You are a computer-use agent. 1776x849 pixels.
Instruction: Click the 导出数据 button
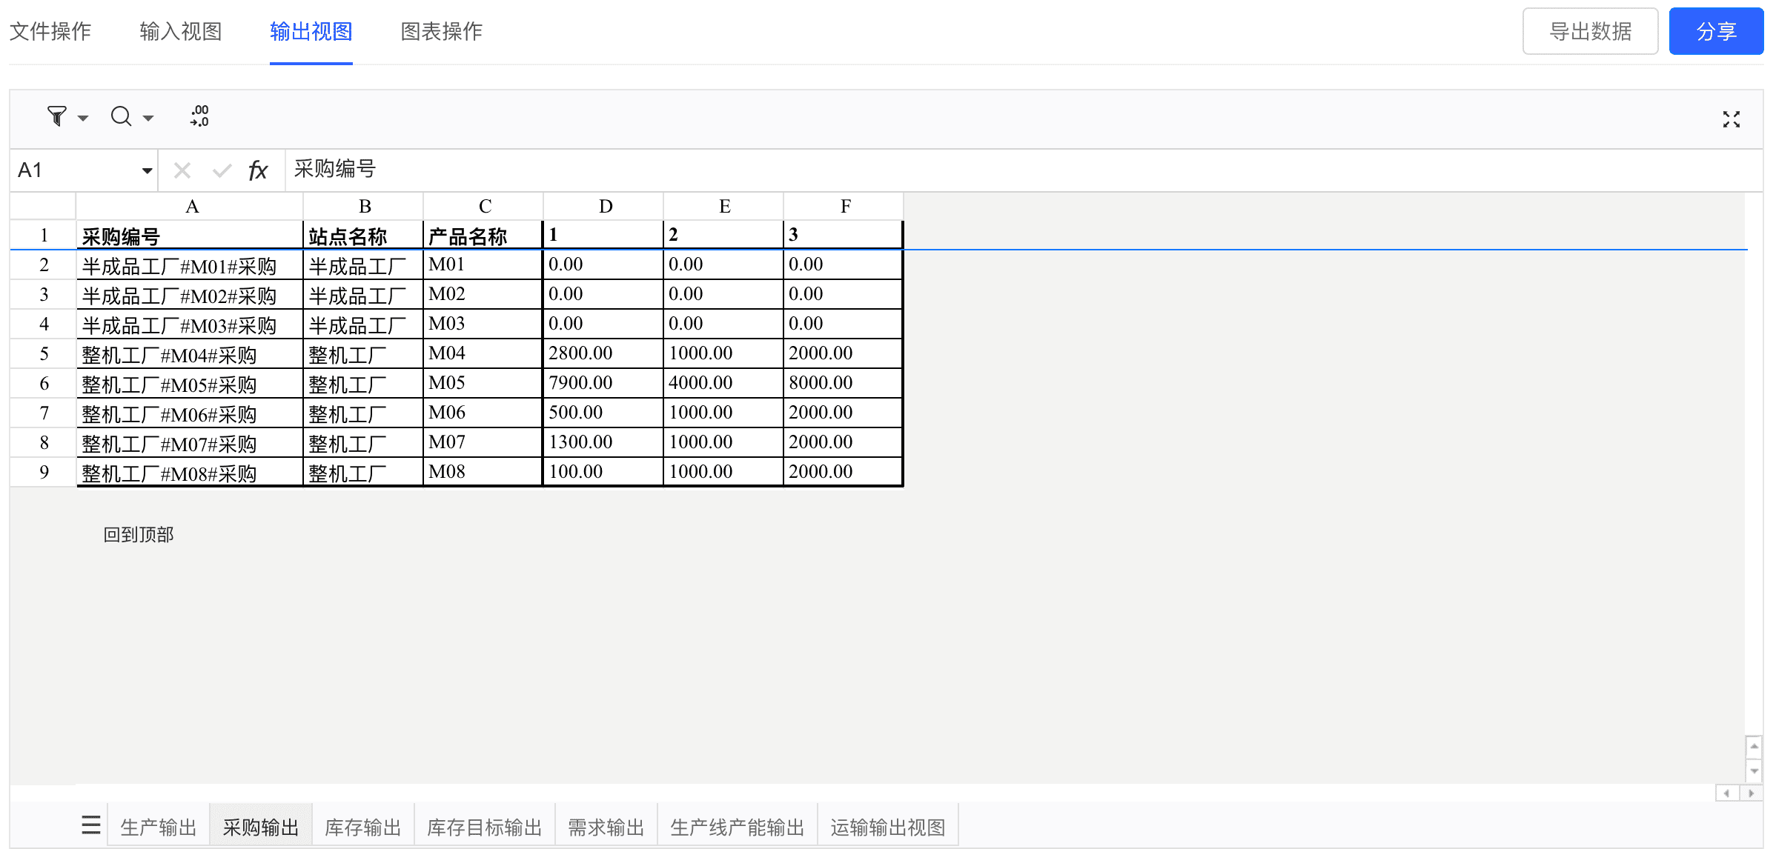coord(1590,31)
